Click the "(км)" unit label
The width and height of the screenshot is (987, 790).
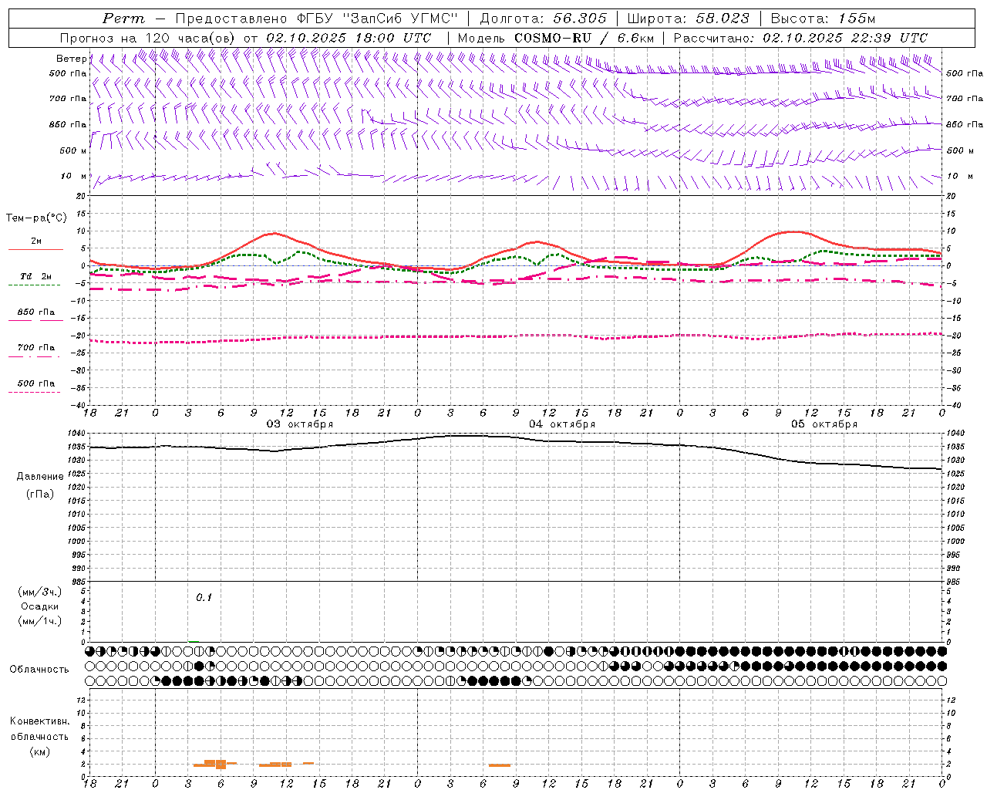click(x=39, y=751)
